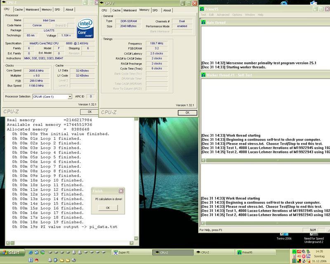Open the Torino 2006 desktop shortcut
Screen dimensions: 330x264
pyautogui.click(x=284, y=237)
